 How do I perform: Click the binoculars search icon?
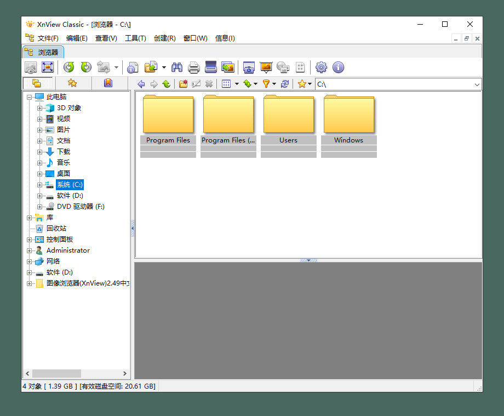click(x=177, y=67)
